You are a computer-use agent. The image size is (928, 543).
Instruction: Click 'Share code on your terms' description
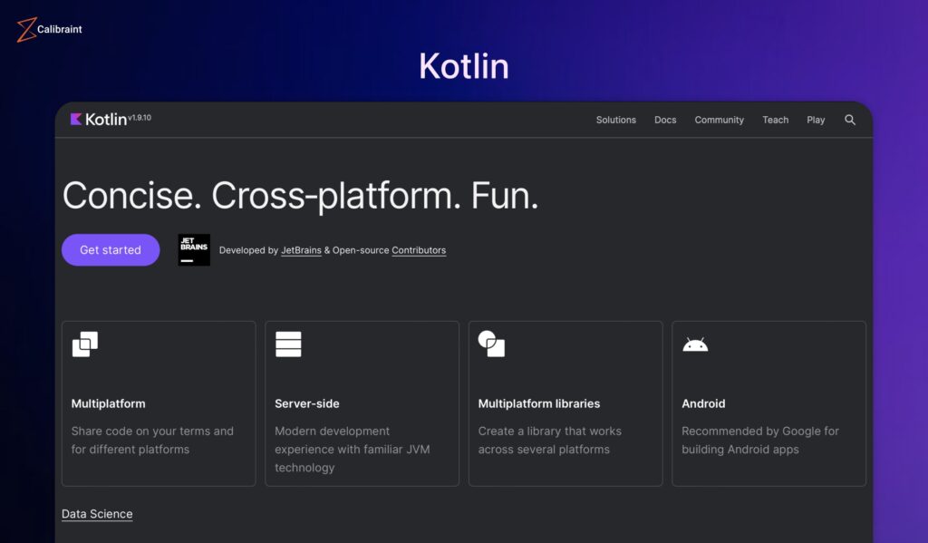[152, 440]
